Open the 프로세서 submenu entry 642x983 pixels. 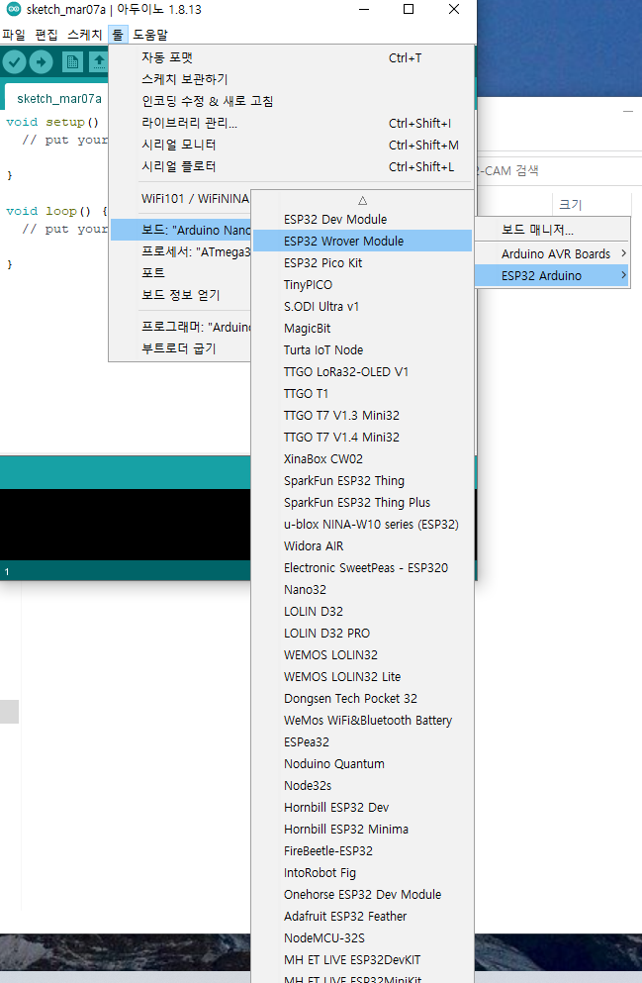[x=181, y=252]
